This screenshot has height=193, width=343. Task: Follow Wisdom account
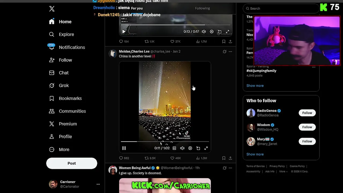click(307, 127)
